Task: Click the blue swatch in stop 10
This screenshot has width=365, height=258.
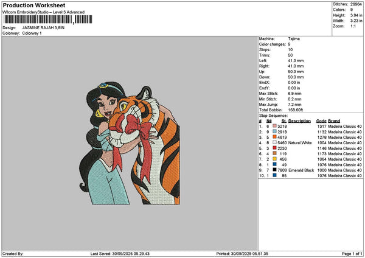Action: click(x=274, y=176)
